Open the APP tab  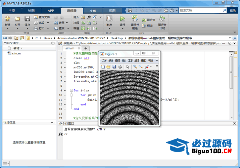51,10
